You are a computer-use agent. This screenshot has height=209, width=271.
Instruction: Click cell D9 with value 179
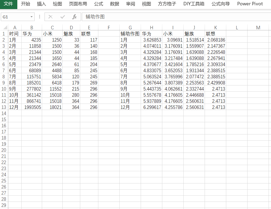(71, 83)
